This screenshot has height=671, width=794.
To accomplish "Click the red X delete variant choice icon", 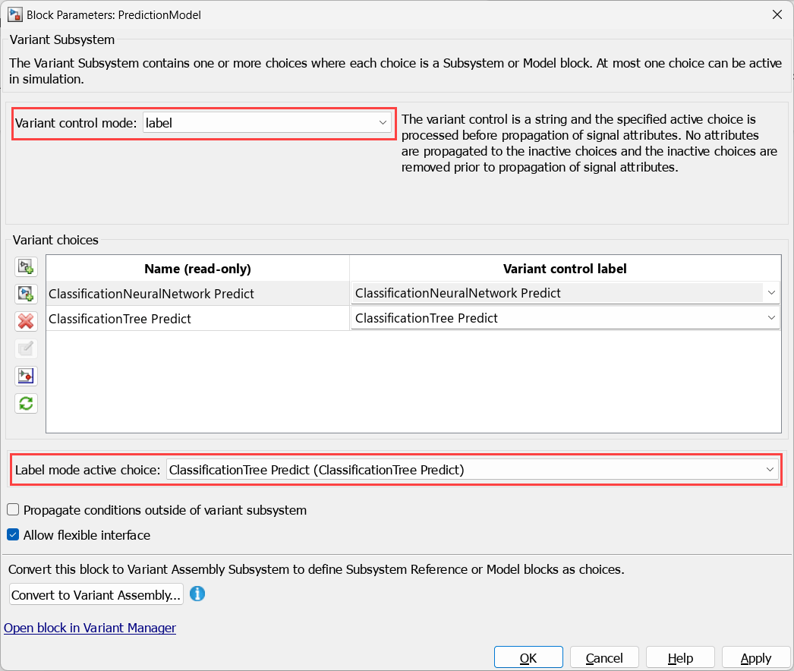I will coord(26,321).
